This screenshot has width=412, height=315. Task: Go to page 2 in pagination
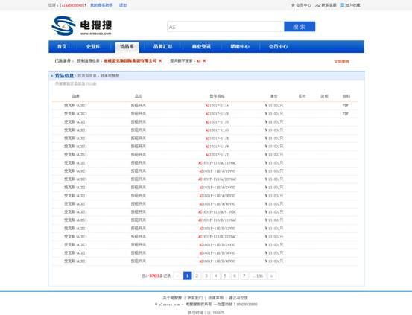click(197, 276)
